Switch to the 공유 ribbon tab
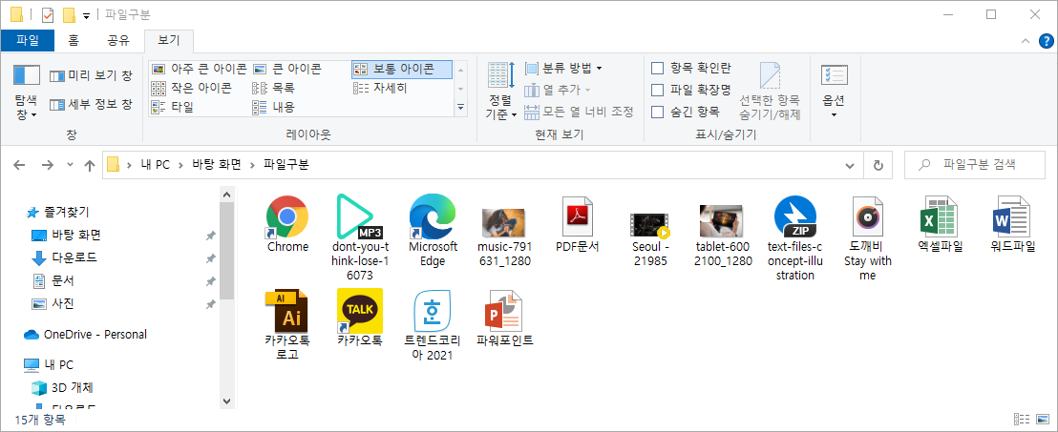The height and width of the screenshot is (432, 1058). pos(118,40)
